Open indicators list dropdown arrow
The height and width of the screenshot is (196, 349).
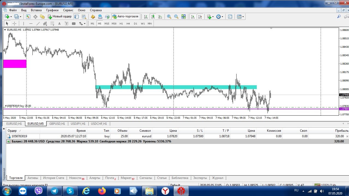(213, 17)
